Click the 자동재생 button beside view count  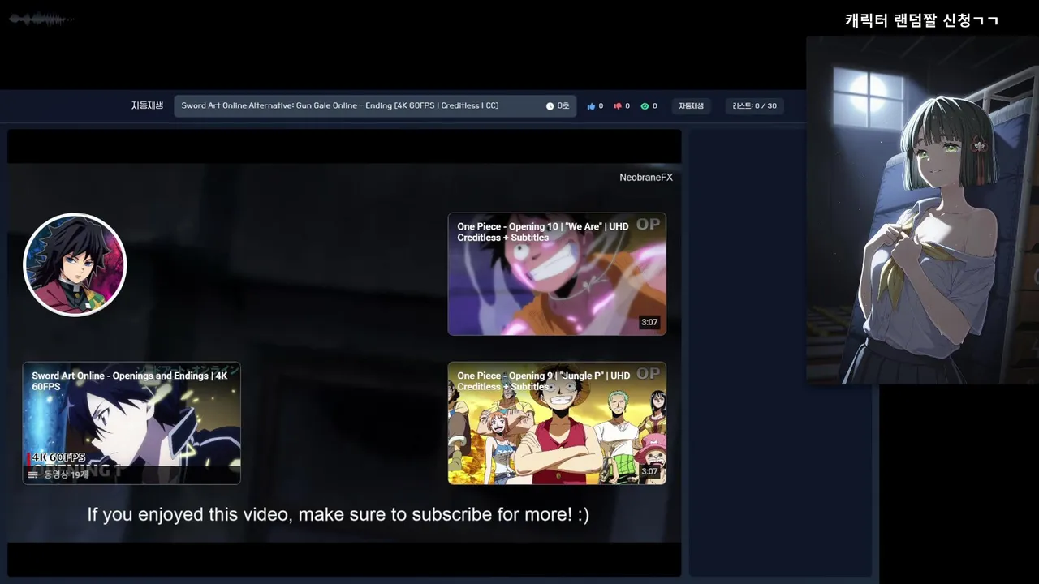click(691, 106)
